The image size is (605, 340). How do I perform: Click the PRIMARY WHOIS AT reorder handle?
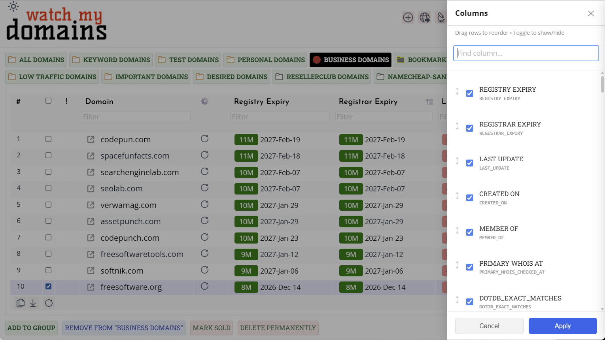(457, 265)
